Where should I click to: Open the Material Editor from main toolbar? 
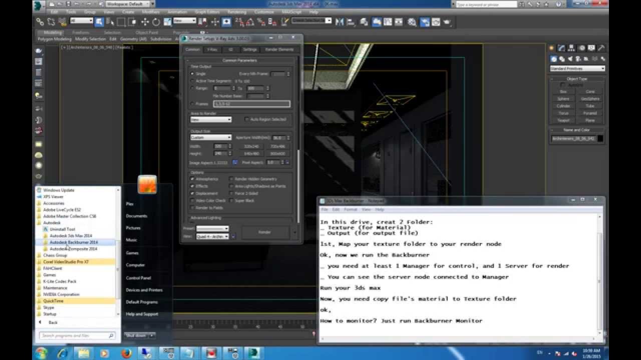point(412,22)
